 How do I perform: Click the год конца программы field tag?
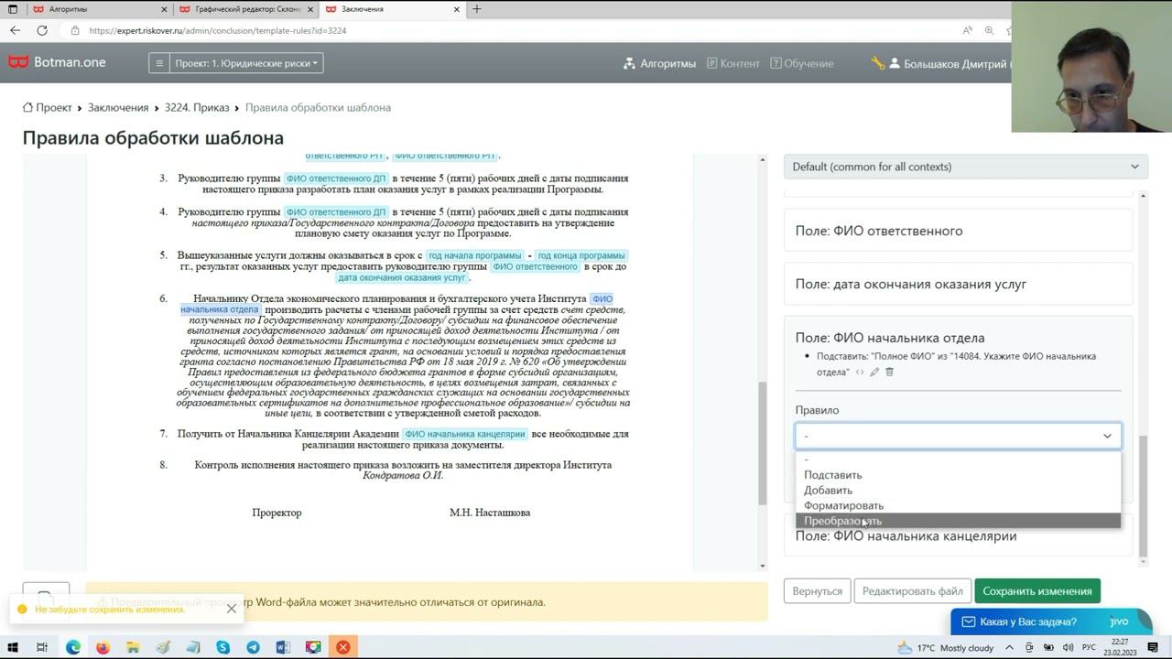click(581, 255)
